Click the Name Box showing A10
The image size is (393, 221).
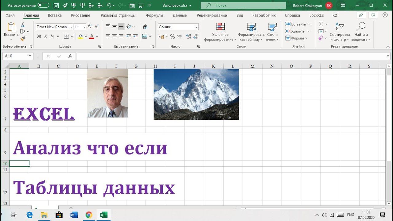(18, 56)
